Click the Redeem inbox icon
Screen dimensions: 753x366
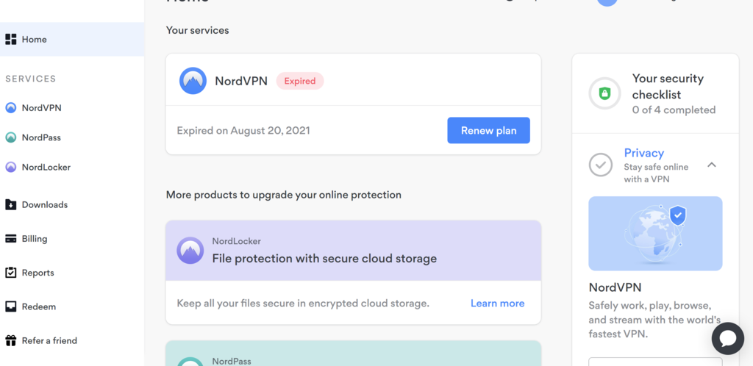(10, 306)
